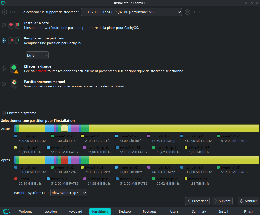Choose the 'Partitionnement manuel' radio option

pos(4,84)
